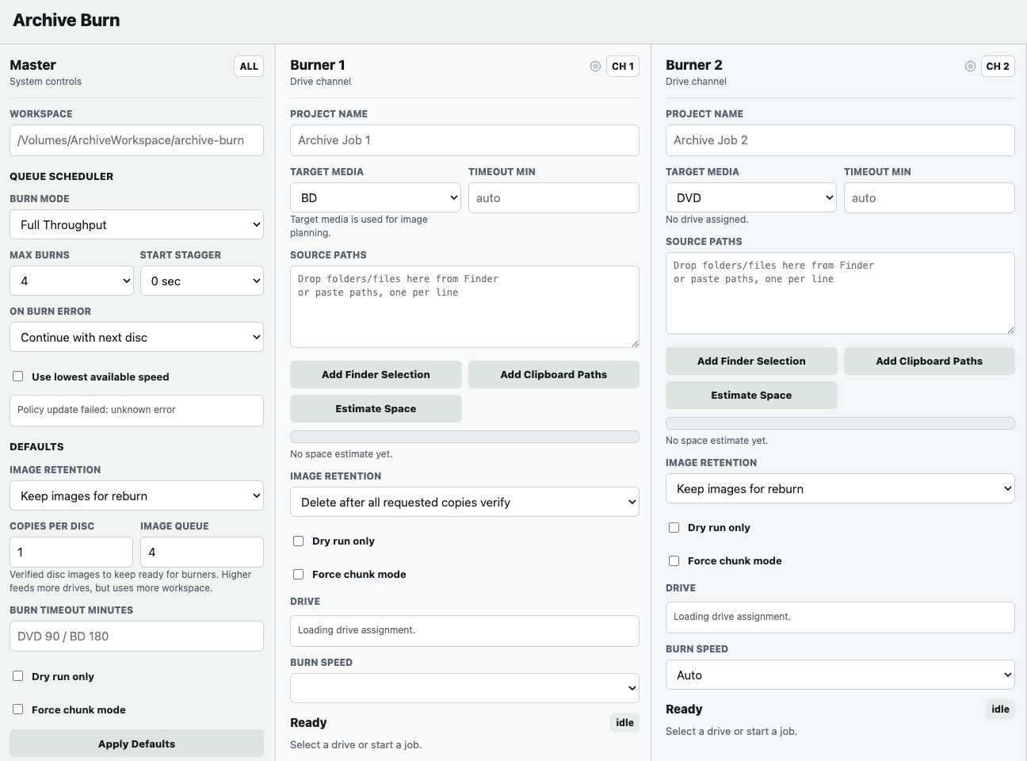Click Estimate Space for Burner 2
Screen dimensions: 1027x761
(x=751, y=395)
